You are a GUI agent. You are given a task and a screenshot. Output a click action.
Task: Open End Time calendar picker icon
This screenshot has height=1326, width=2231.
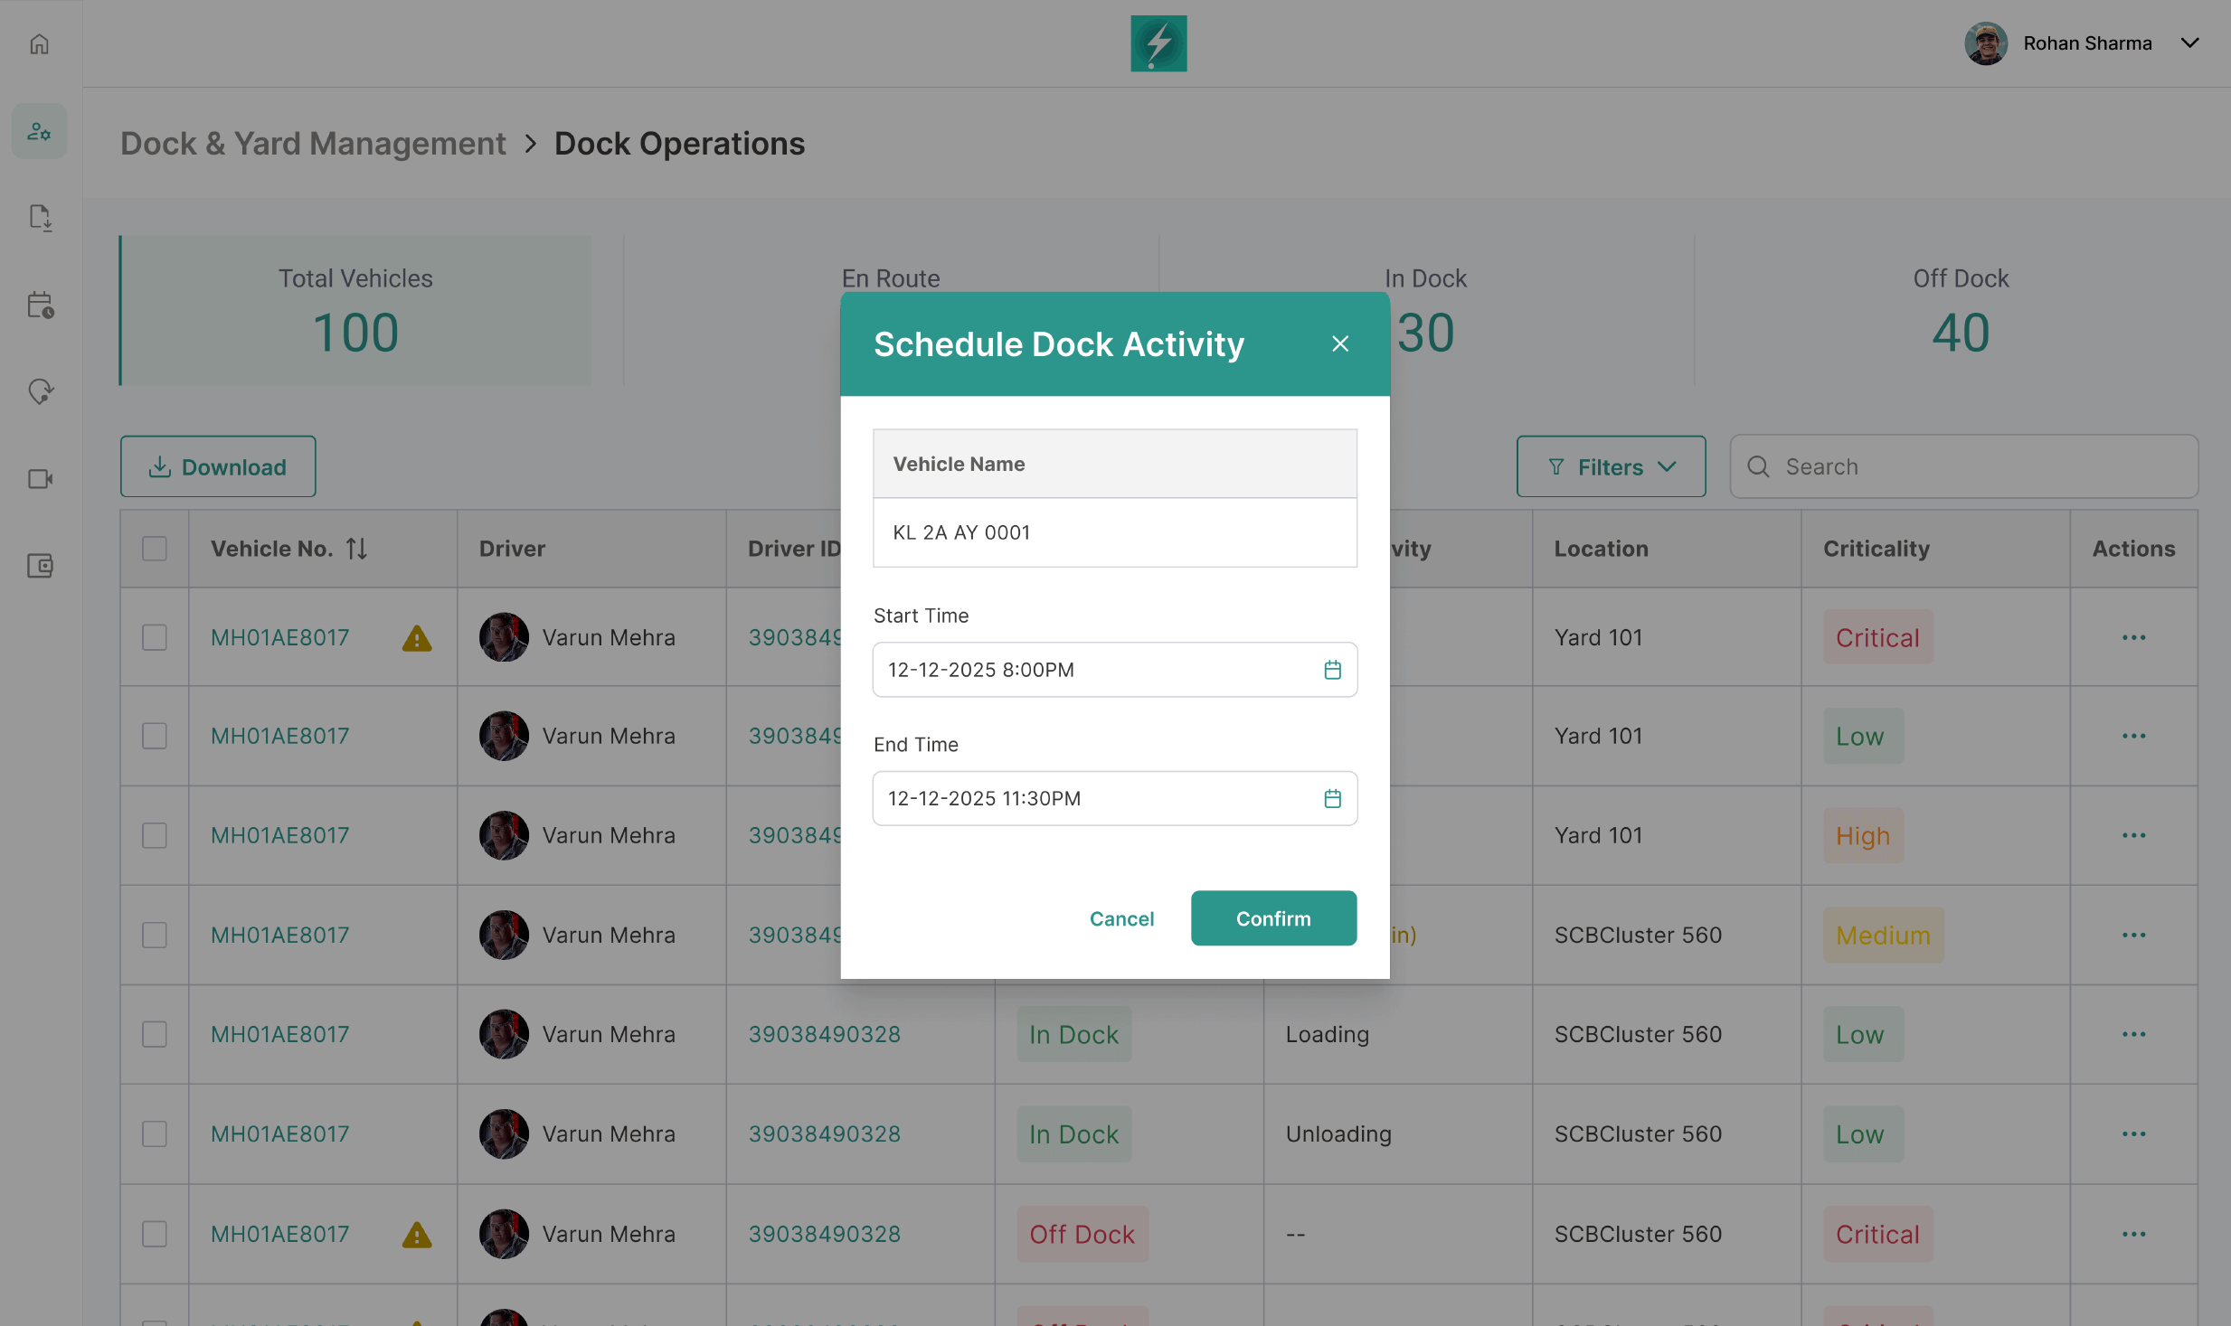1332,798
